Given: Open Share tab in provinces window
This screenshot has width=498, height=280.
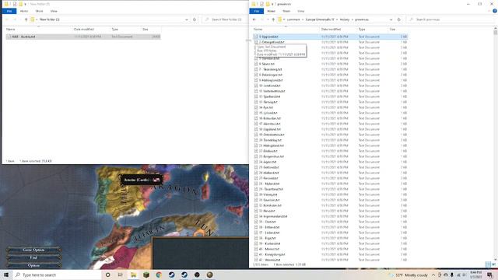Looking at the screenshot, I should click(x=286, y=11).
